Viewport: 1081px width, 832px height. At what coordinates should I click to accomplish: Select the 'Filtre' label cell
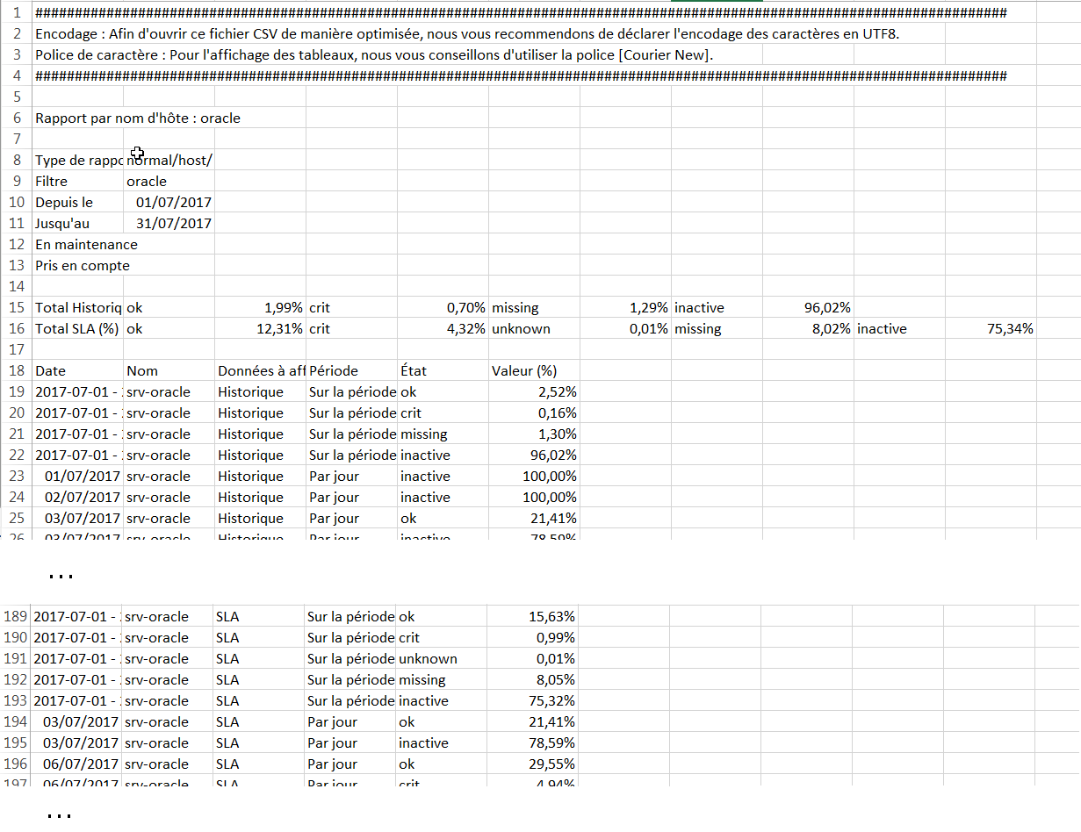pyautogui.click(x=77, y=182)
